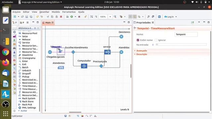The image size is (212, 119).
Task: Click the Paste toolbar icon
Action: point(57,17)
